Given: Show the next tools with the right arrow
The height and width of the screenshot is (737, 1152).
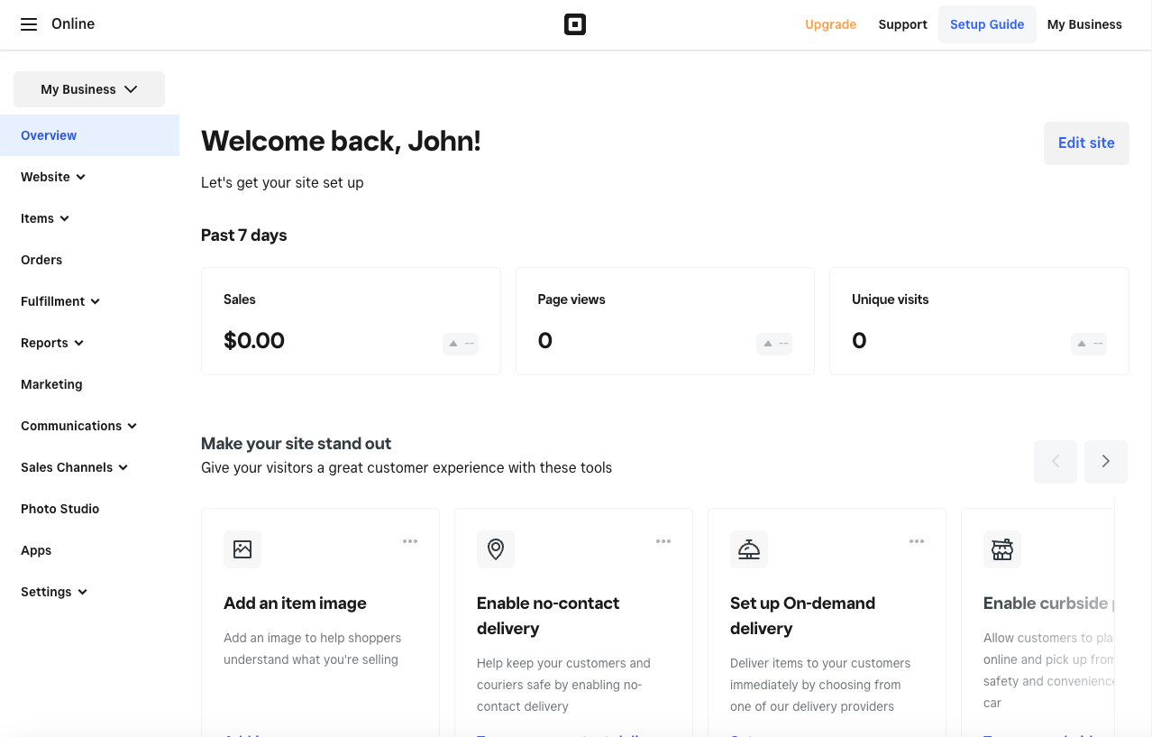Looking at the screenshot, I should 1106,462.
